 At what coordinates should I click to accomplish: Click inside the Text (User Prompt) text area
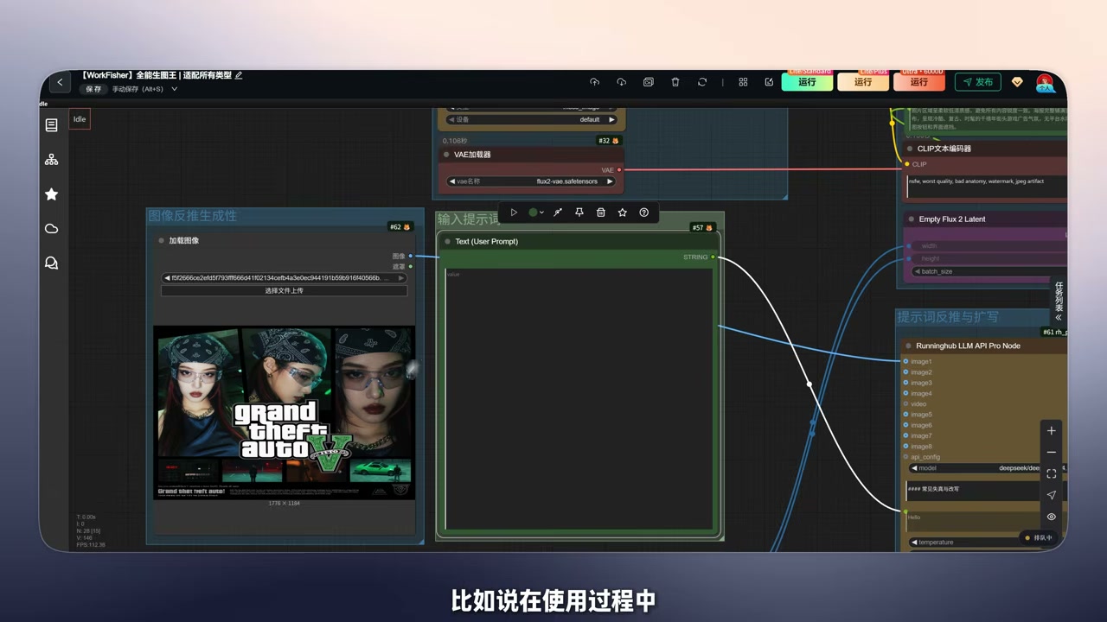coord(579,398)
